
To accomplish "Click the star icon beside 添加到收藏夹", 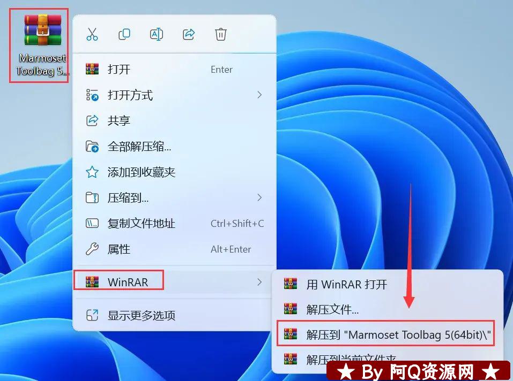I will point(92,172).
